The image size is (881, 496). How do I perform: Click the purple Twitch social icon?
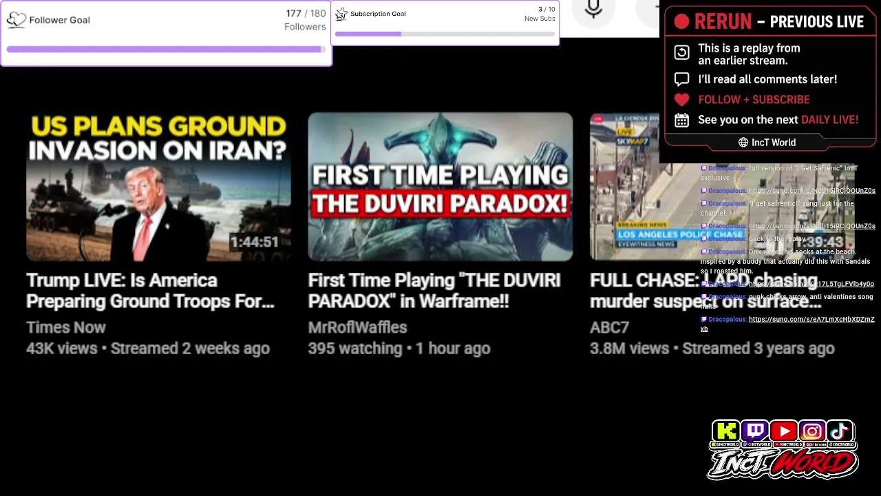point(754,431)
